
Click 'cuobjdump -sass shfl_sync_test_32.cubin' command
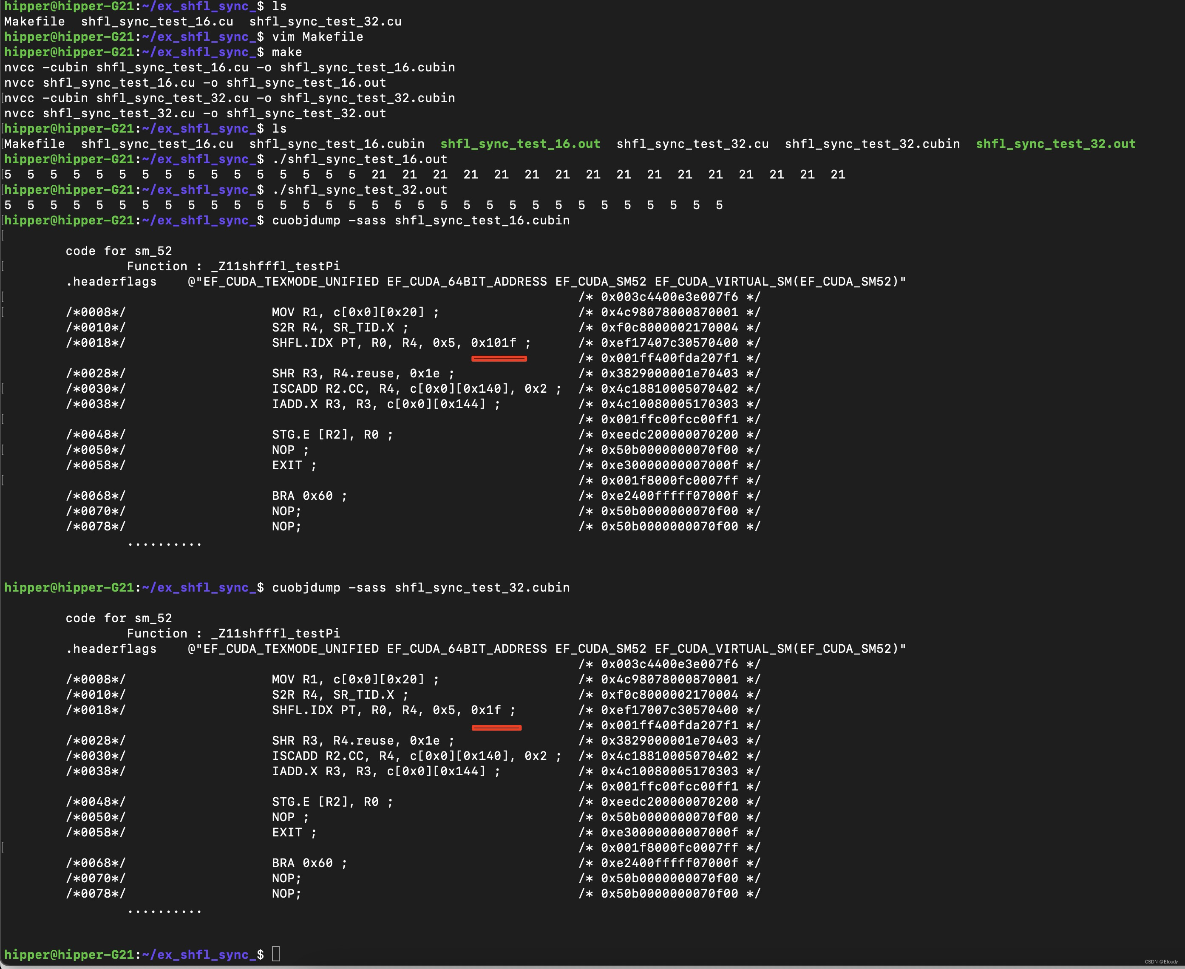(421, 588)
